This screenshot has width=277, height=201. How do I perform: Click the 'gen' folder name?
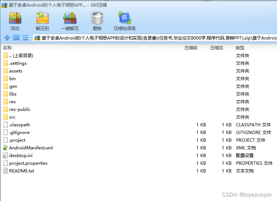(13, 86)
